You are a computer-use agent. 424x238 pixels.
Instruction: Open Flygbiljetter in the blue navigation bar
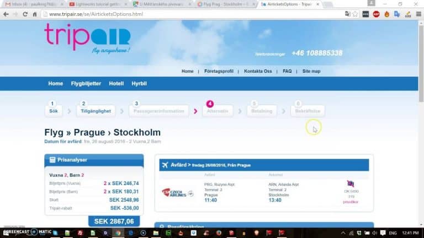coord(86,84)
